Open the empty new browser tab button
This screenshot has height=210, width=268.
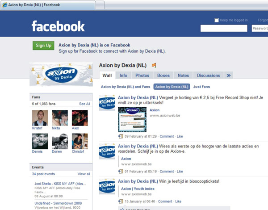click(x=100, y=5)
